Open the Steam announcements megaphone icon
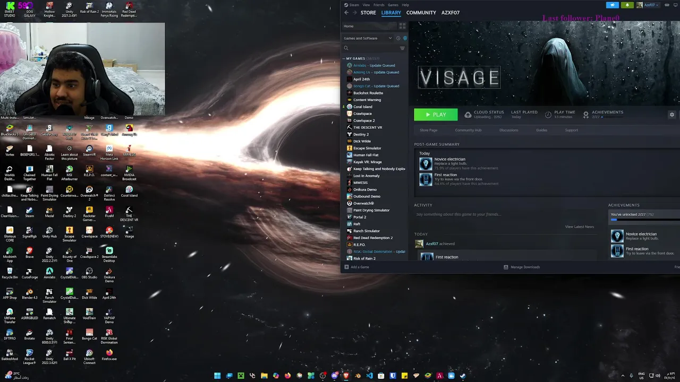This screenshot has height=382, width=680. coord(613,5)
